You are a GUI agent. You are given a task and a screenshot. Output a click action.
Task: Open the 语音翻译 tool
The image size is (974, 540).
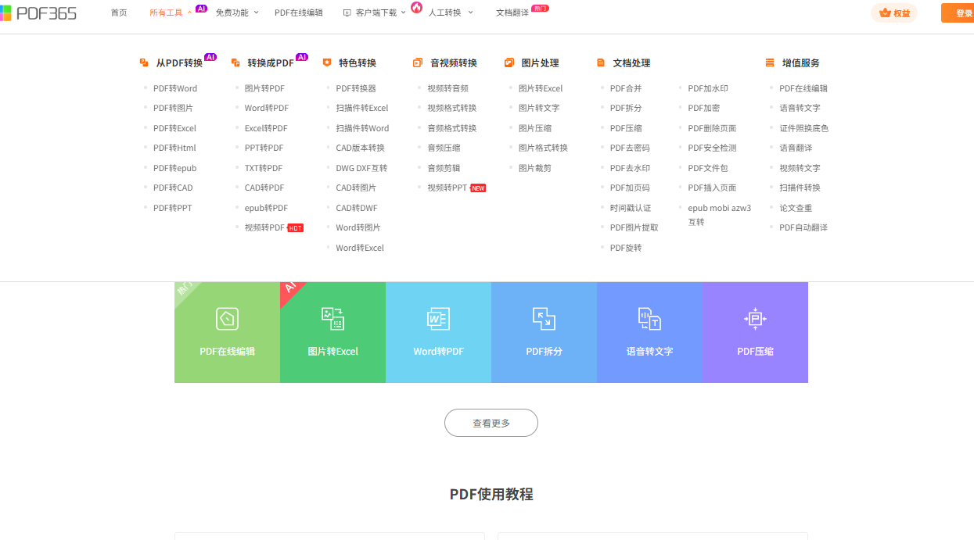796,148
